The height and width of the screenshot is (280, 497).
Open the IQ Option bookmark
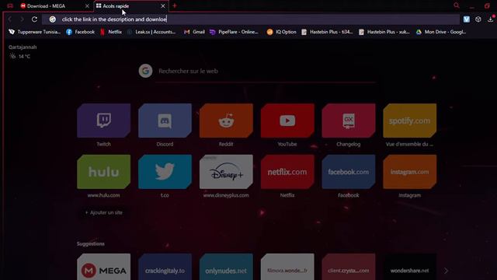(x=281, y=32)
